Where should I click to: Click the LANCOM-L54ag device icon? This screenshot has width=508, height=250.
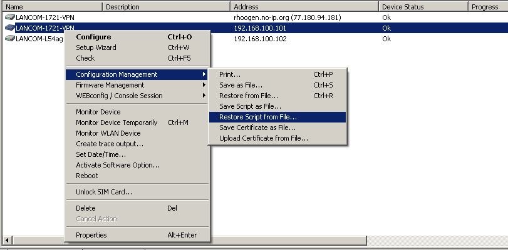coord(9,39)
